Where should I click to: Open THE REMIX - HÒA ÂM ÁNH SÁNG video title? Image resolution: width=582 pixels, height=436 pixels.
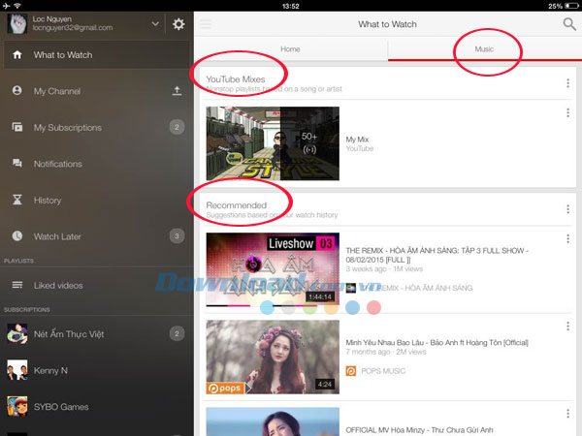(436, 255)
